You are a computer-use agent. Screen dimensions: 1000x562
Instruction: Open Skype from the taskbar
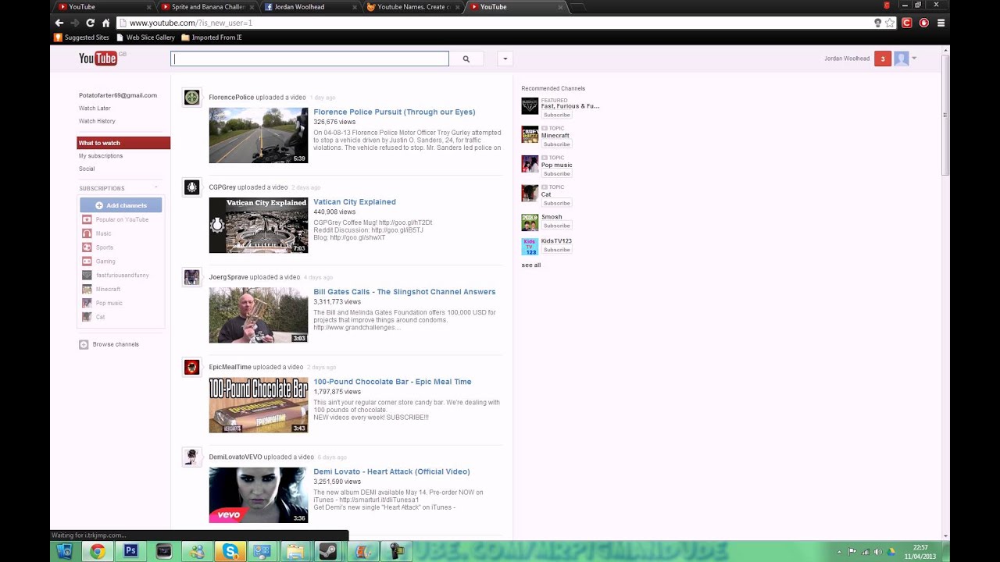(x=230, y=552)
